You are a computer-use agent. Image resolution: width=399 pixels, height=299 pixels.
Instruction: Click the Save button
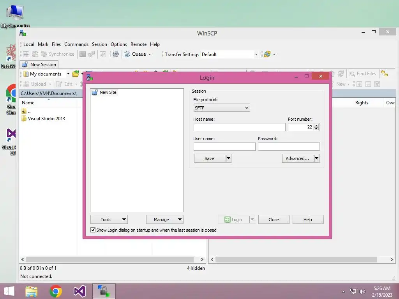click(x=209, y=158)
